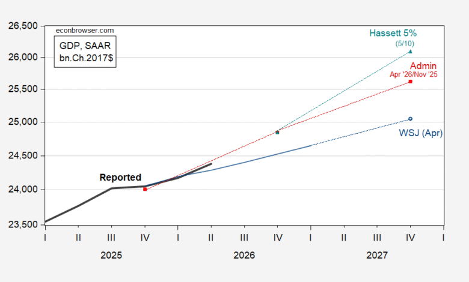Click the WSJ (Apr) label
This screenshot has width=469, height=282.
pyautogui.click(x=420, y=133)
